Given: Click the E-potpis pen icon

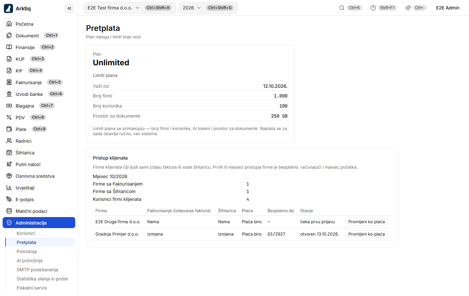Looking at the screenshot, I should (x=9, y=199).
